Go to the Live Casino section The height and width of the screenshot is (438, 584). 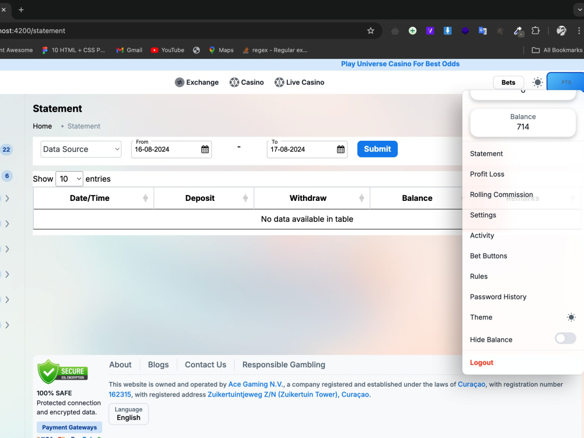tap(300, 82)
